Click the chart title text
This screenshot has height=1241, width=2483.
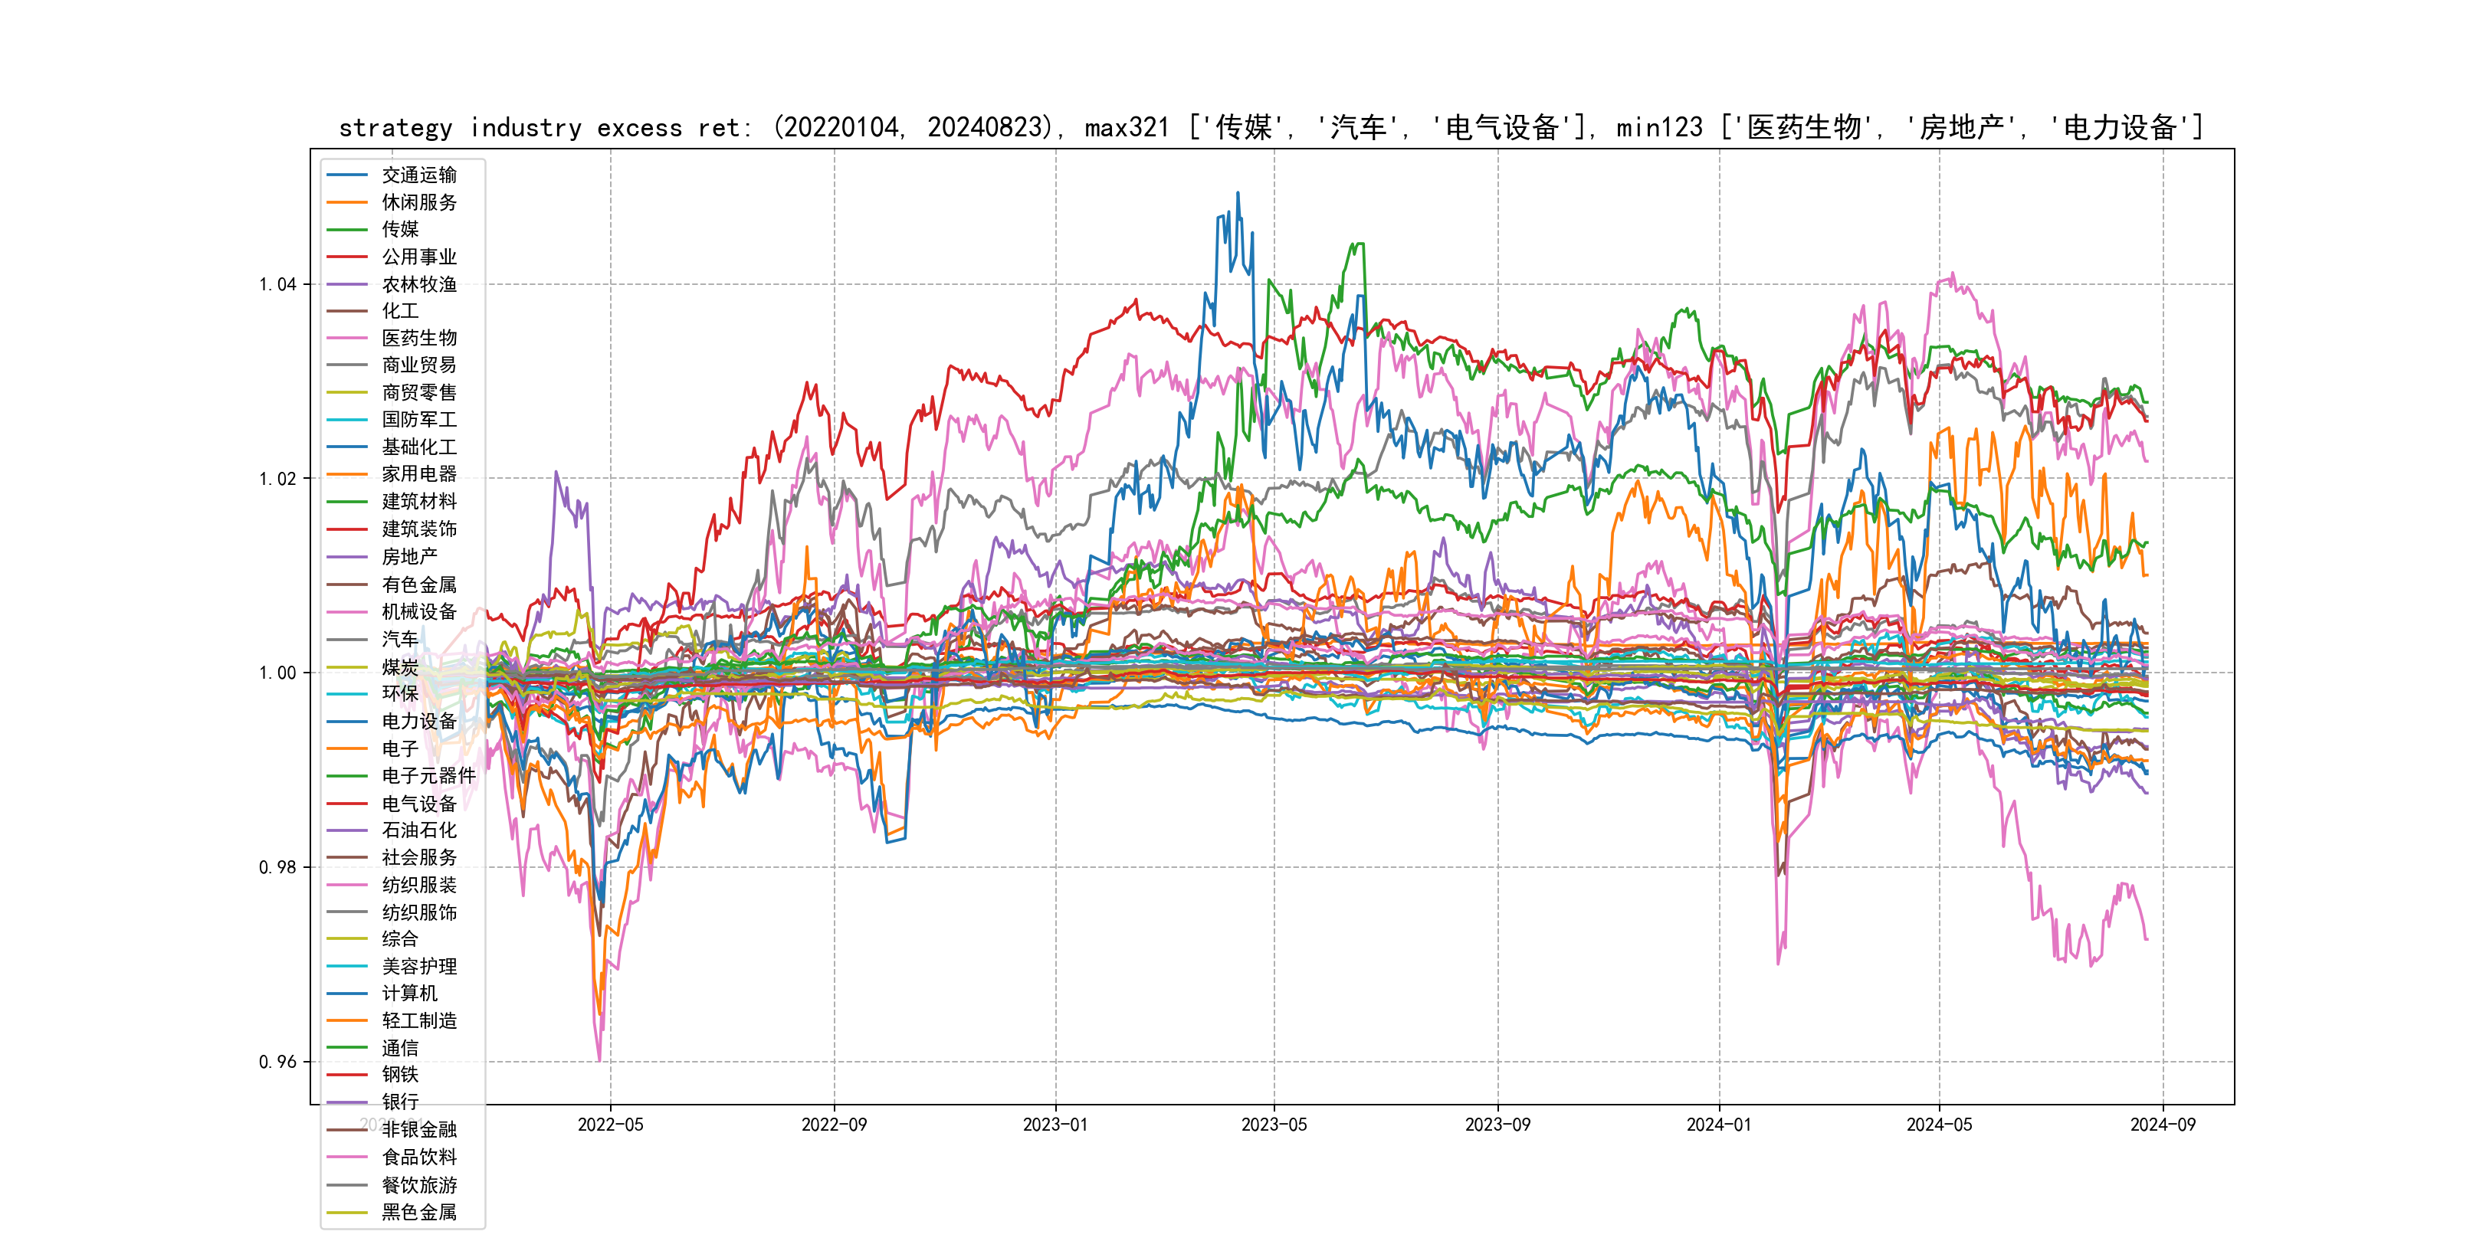(1271, 127)
